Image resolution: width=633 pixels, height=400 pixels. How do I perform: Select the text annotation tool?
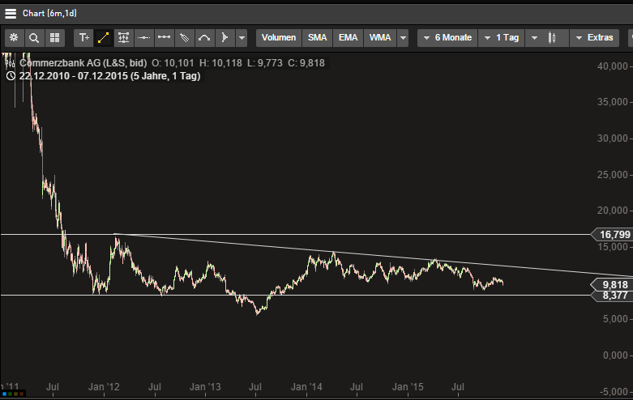click(x=83, y=38)
